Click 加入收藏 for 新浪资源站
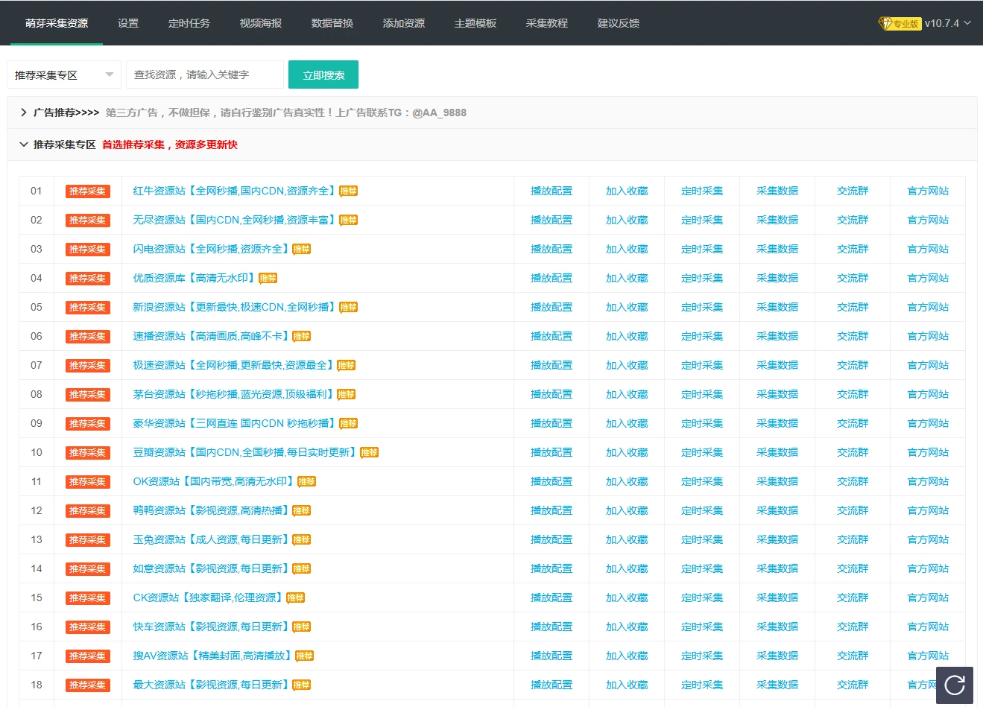The image size is (983, 707). pyautogui.click(x=627, y=307)
